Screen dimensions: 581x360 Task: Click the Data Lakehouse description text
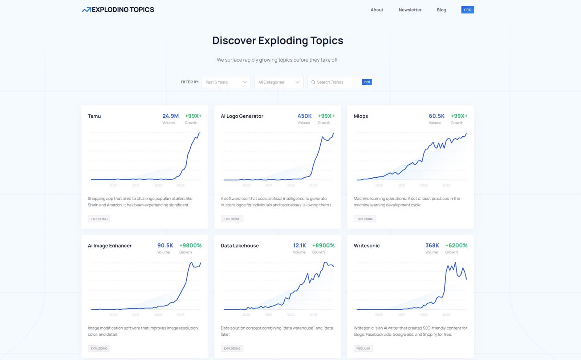point(277,331)
